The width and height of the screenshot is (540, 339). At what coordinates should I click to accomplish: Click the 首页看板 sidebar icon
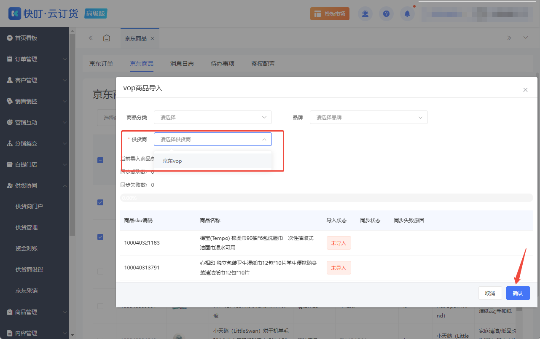point(10,38)
